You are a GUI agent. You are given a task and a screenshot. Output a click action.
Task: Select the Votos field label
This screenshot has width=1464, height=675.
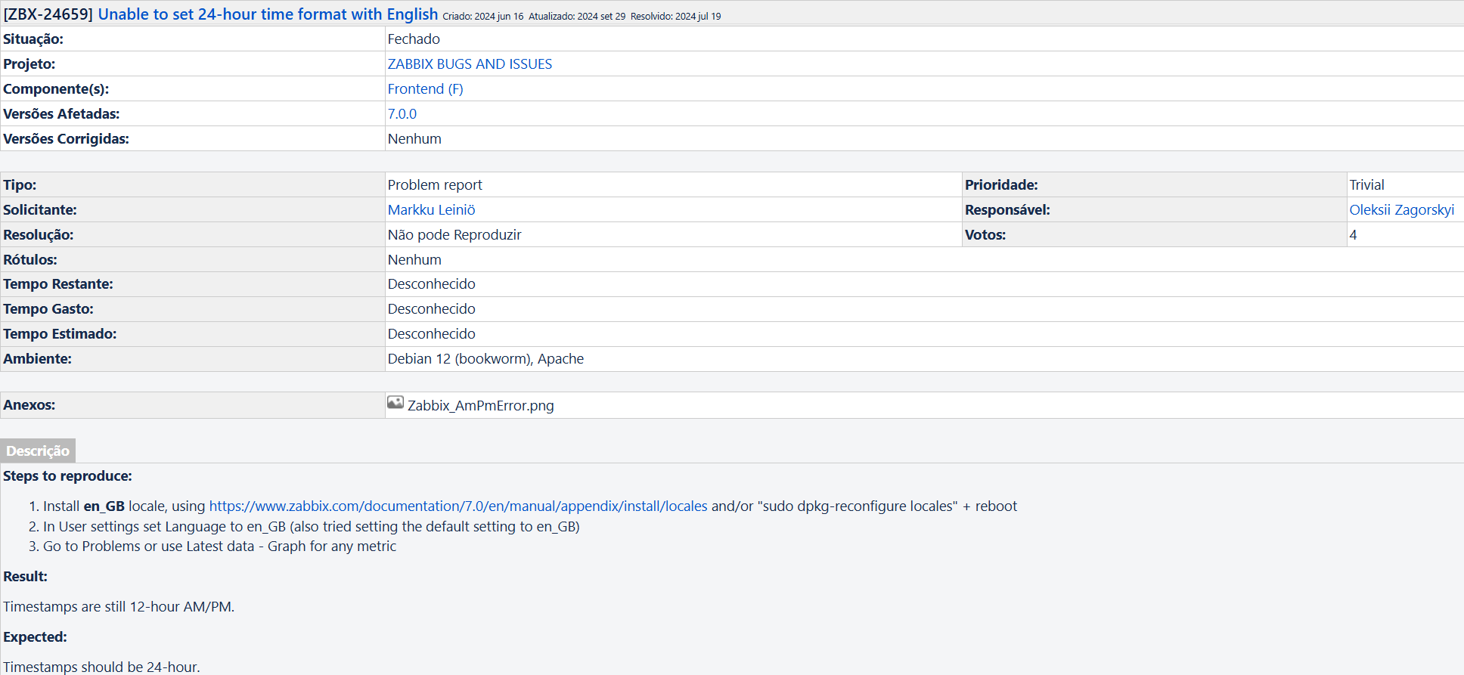pyautogui.click(x=985, y=235)
